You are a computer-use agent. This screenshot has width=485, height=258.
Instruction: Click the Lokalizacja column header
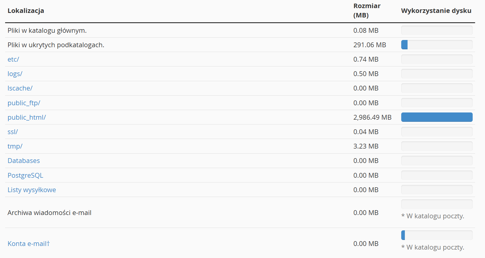coord(26,11)
